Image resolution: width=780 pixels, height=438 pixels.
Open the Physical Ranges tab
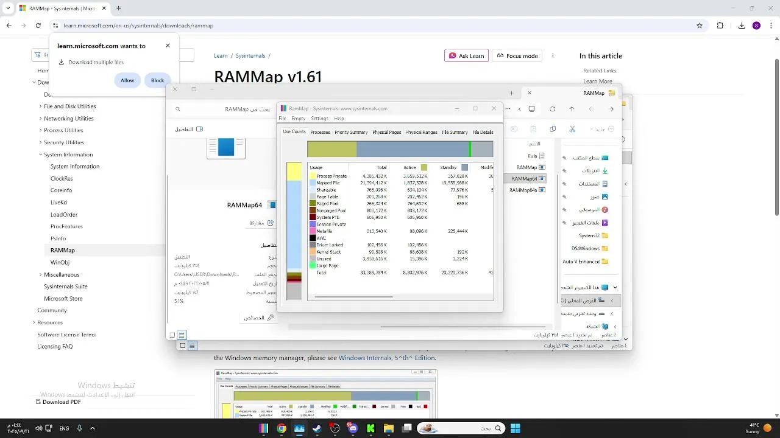point(422,132)
